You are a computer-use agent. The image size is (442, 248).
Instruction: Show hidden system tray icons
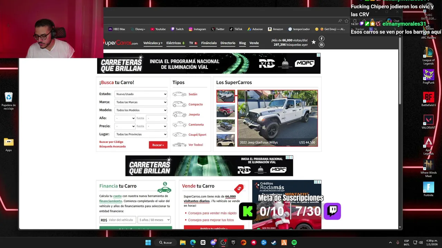coord(390,242)
